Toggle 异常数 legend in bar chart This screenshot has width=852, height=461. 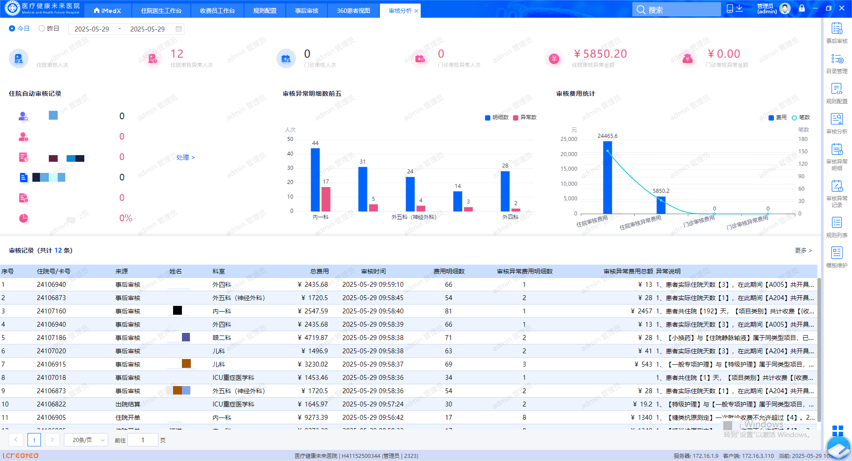click(525, 117)
